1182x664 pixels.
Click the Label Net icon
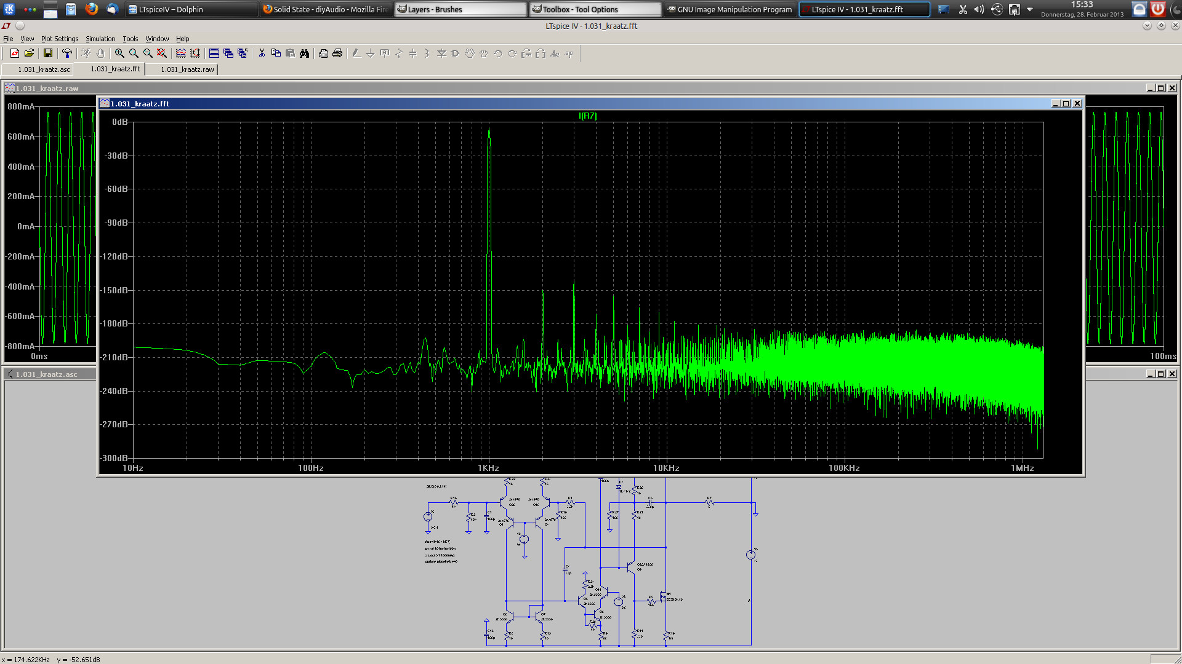click(385, 53)
